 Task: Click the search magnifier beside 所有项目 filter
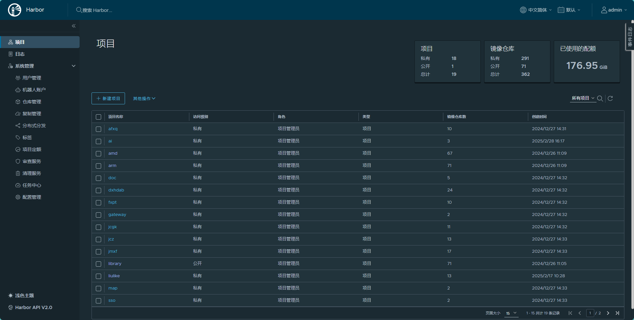pyautogui.click(x=600, y=98)
